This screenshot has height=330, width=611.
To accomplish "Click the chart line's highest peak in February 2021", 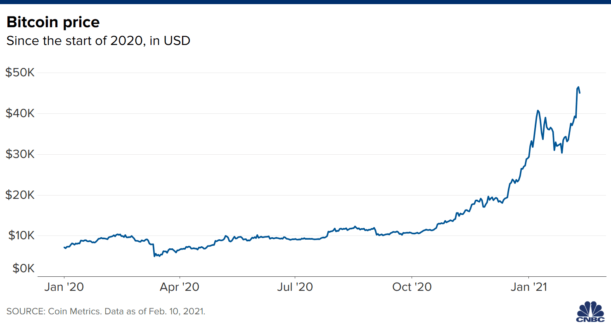I will click(x=578, y=87).
